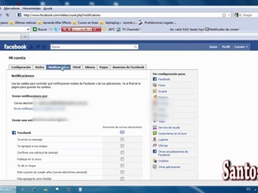Click the Créditos icon in sidebar
The image size is (258, 193).
point(155,161)
